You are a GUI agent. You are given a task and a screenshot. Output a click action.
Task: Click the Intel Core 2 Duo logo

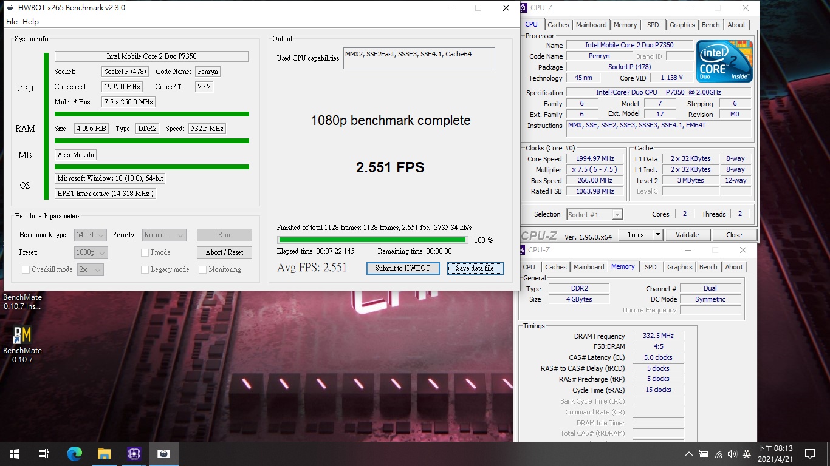click(x=724, y=61)
